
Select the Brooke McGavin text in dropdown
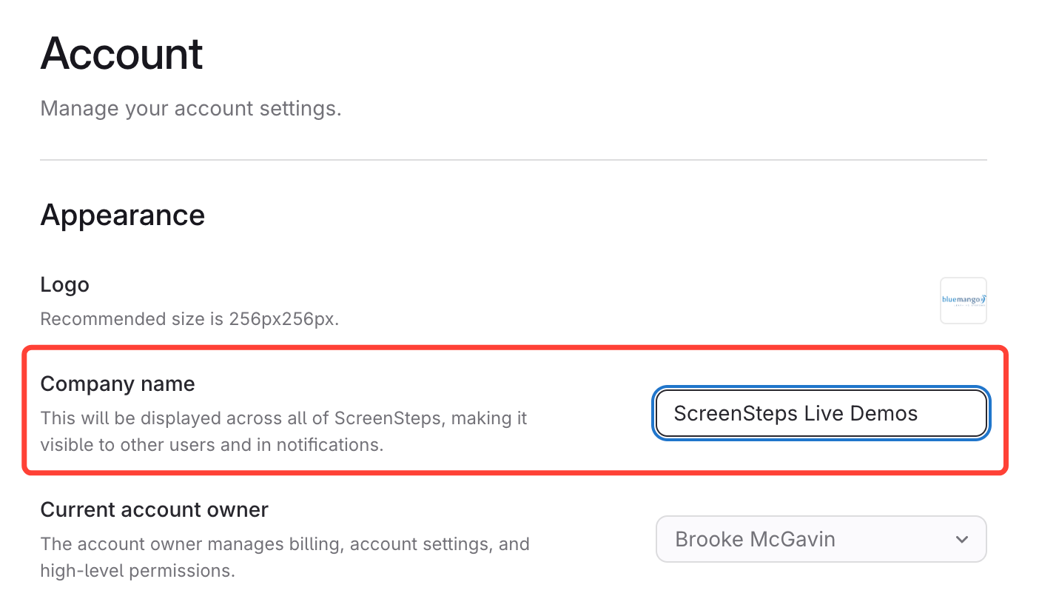(755, 539)
